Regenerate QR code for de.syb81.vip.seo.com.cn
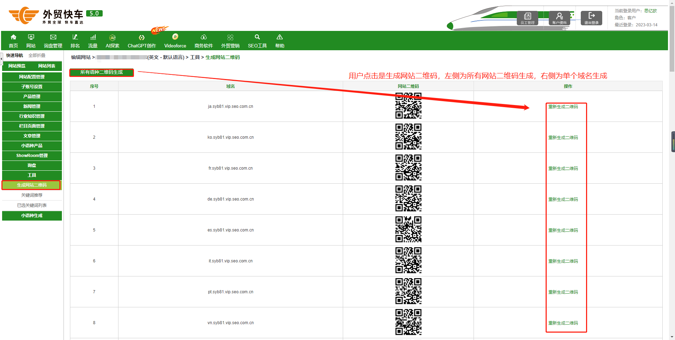Image resolution: width=675 pixels, height=340 pixels. (x=563, y=200)
